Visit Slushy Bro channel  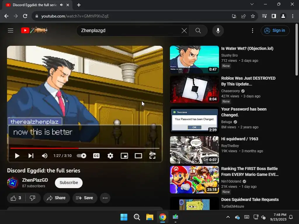(x=230, y=55)
